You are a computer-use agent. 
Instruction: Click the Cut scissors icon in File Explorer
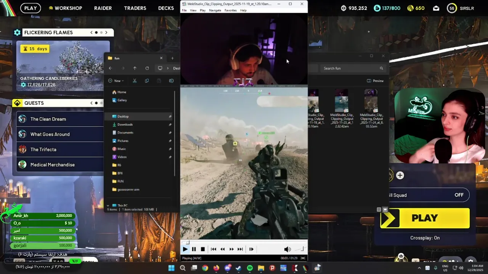point(135,81)
